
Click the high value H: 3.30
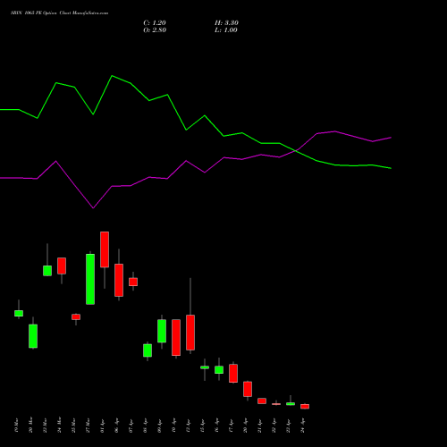click(x=226, y=23)
